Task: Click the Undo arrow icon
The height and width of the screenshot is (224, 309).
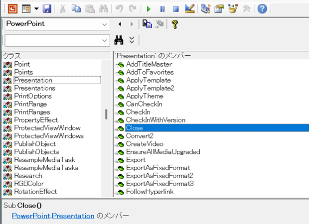Action: click(x=119, y=8)
